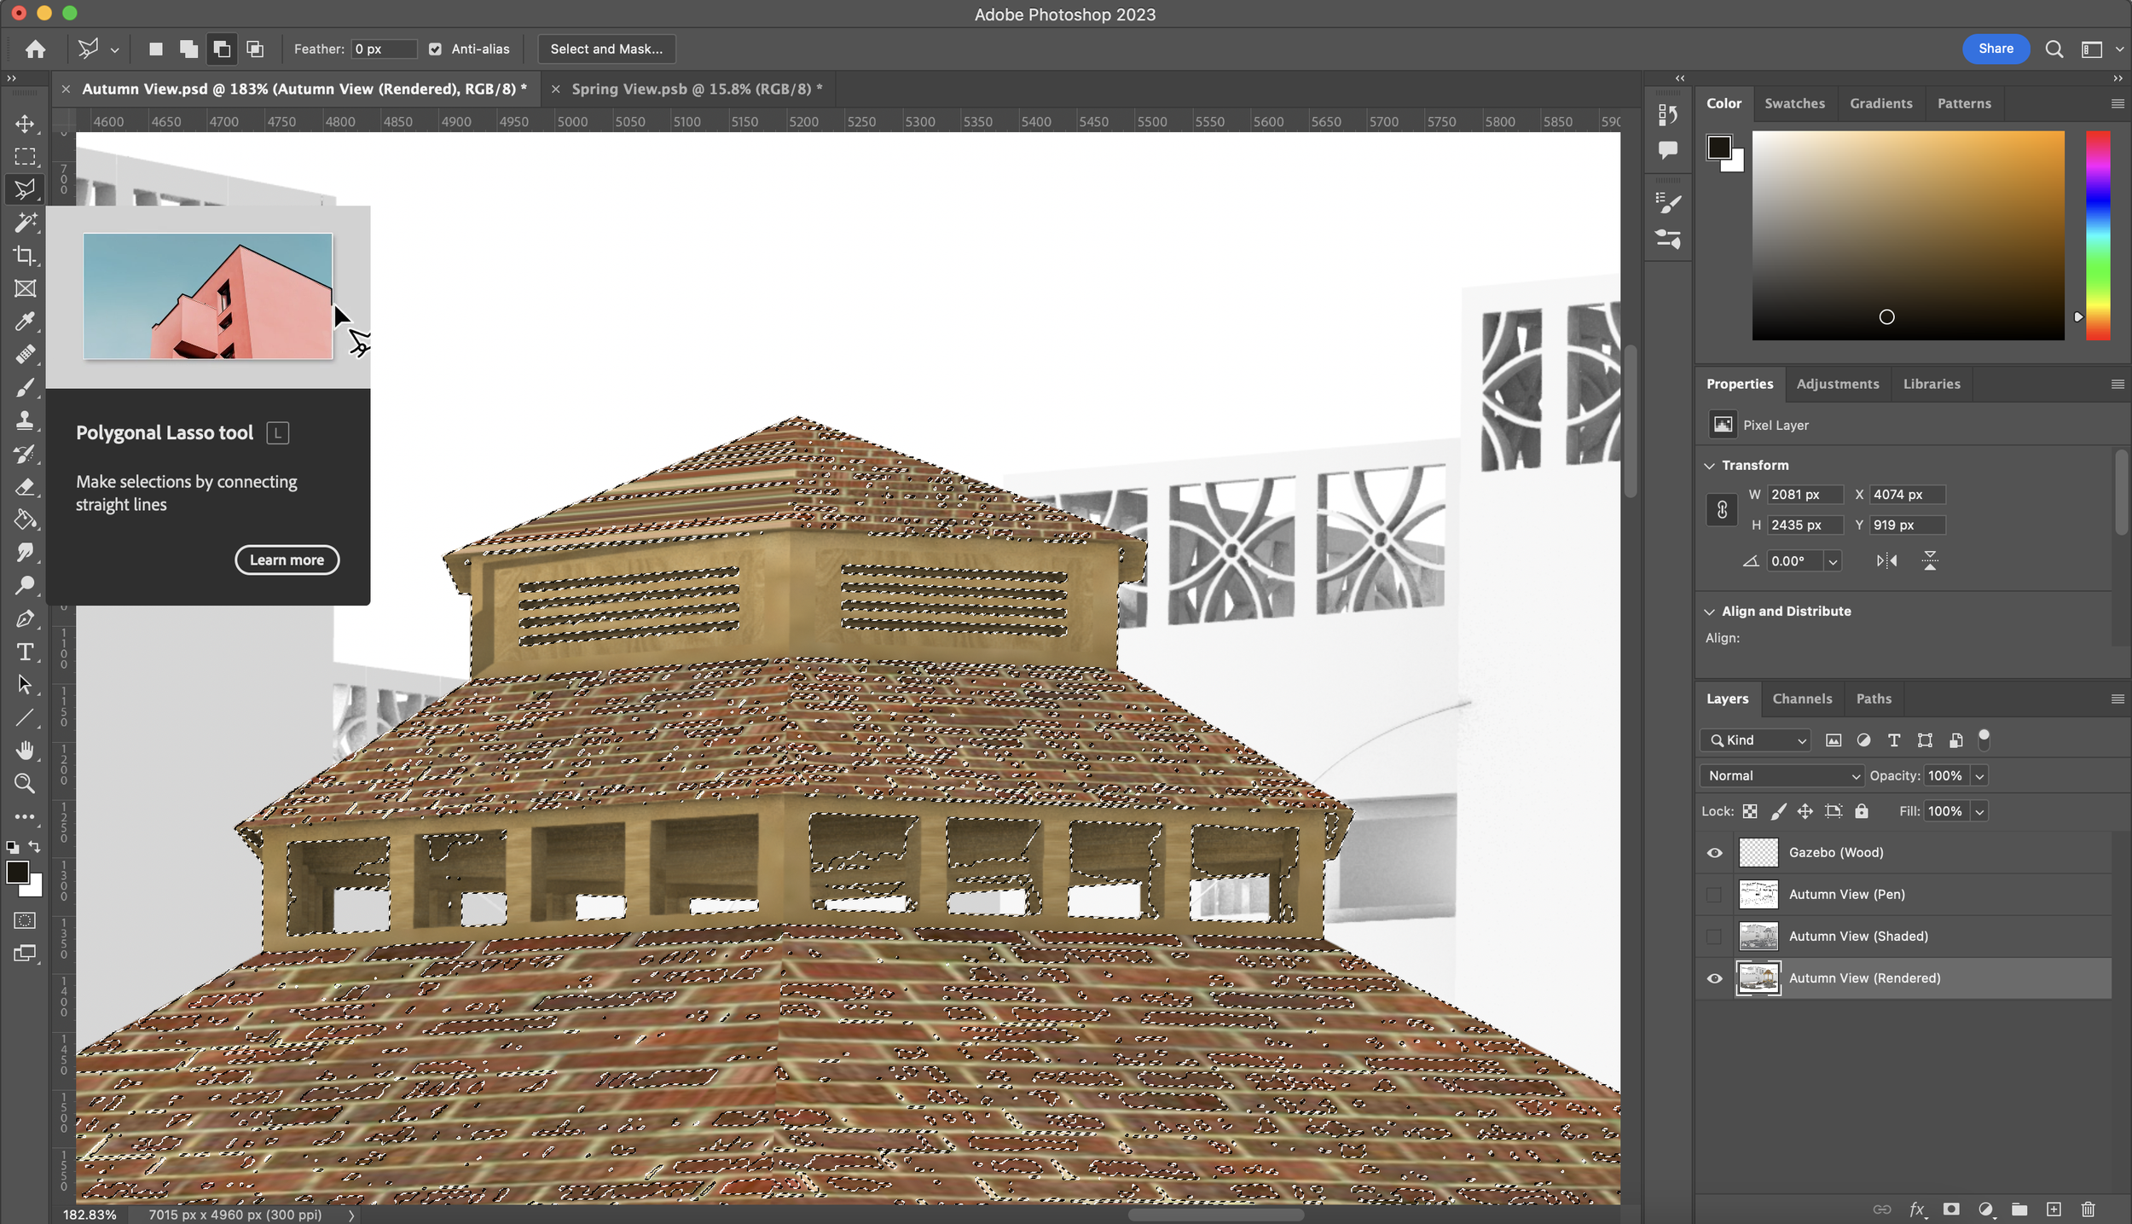Click inside the color picker field

coord(1908,235)
